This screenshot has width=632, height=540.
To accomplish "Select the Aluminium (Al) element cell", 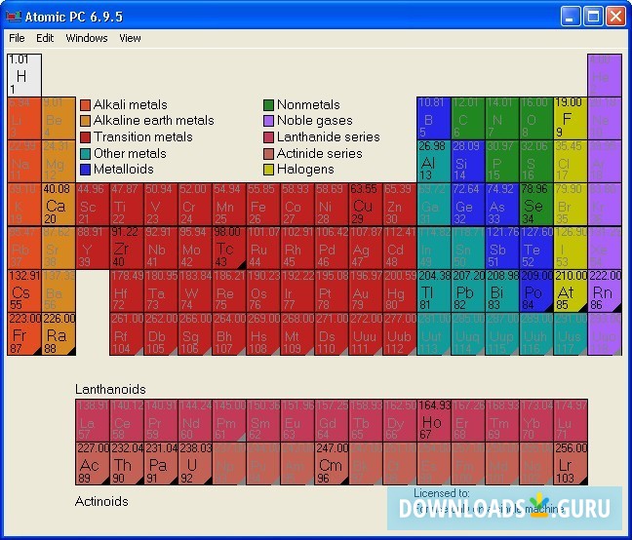I will [x=434, y=162].
